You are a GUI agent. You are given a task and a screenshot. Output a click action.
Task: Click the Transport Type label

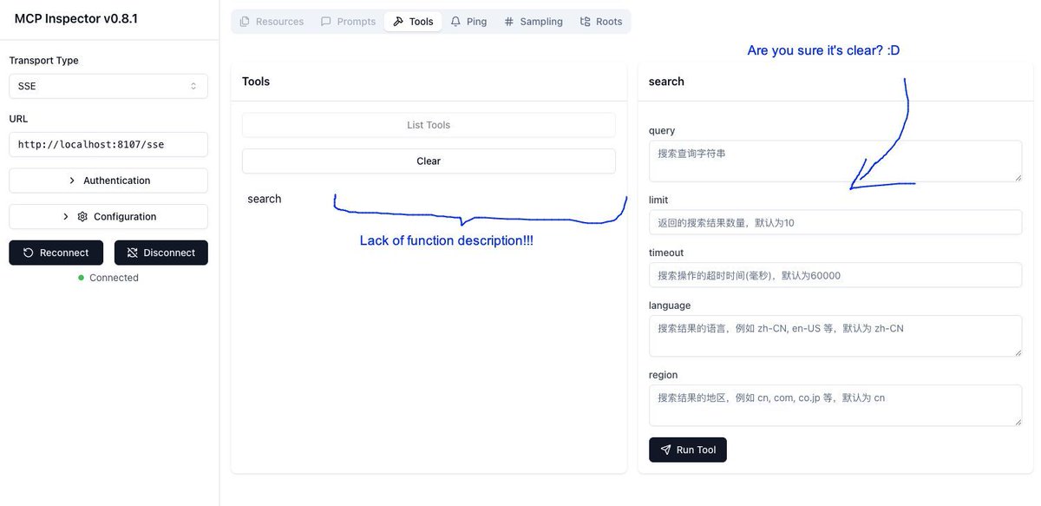click(43, 61)
